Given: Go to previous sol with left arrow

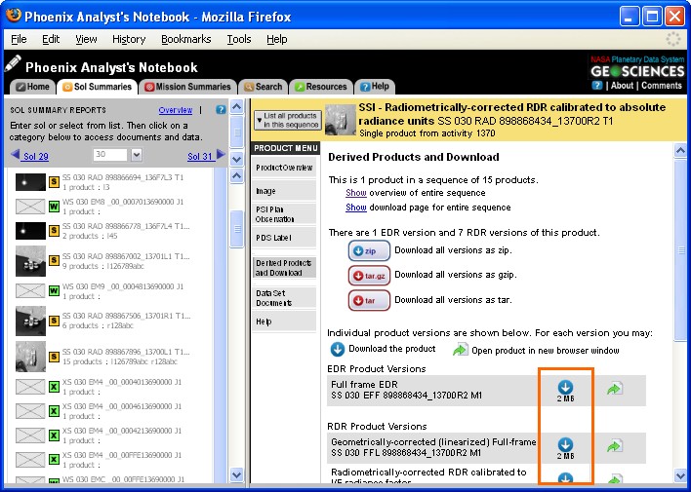Looking at the screenshot, I should click(16, 156).
